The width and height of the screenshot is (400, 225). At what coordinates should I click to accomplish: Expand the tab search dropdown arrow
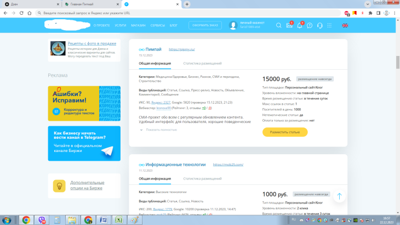point(367,4)
